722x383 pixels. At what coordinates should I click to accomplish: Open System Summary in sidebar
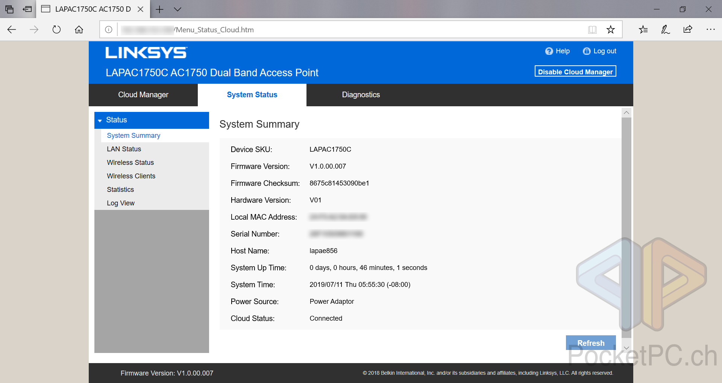133,136
